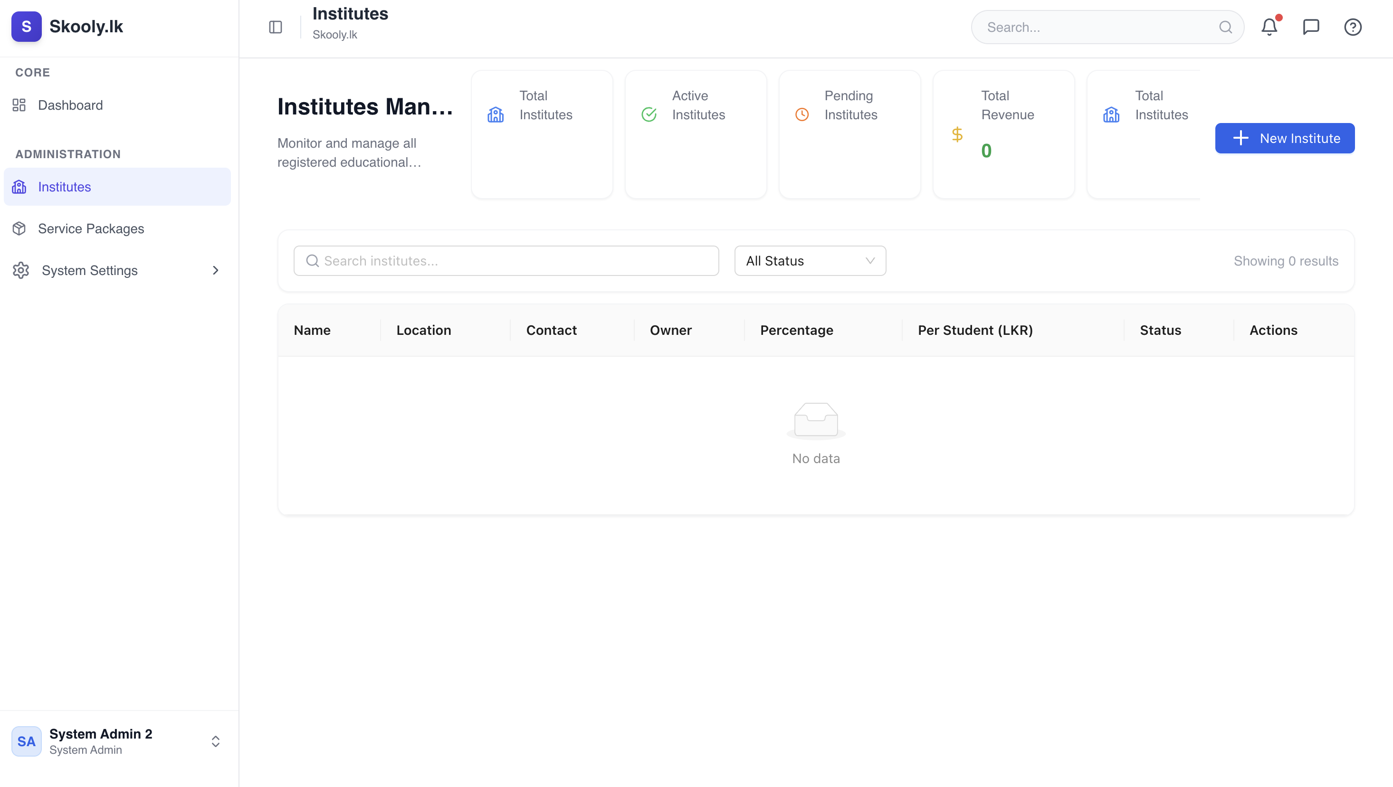Toggle the sidebar collapse icon next to Institutes title

[x=275, y=27]
